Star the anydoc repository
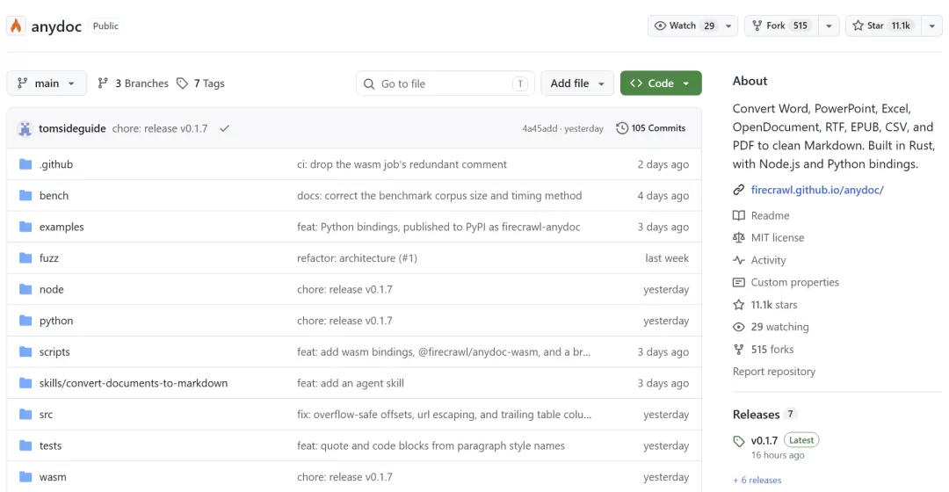 click(883, 26)
